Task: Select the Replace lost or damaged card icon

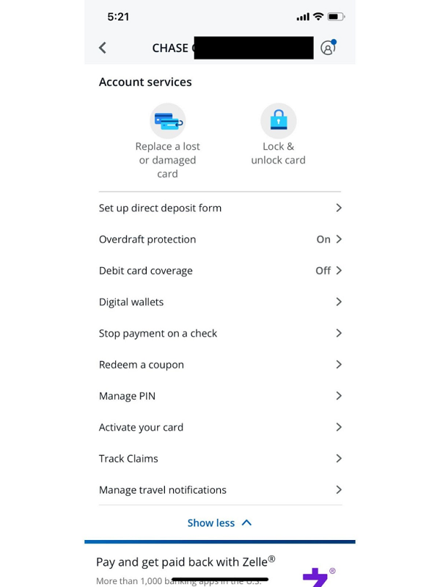Action: (167, 120)
